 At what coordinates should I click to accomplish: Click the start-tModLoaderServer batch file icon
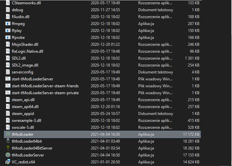(x=8, y=79)
